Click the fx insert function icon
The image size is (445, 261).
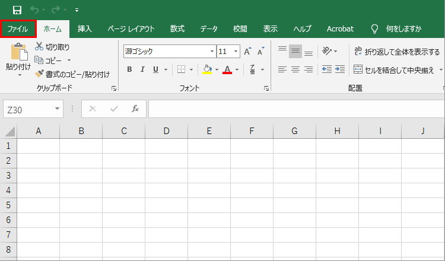[x=135, y=109]
